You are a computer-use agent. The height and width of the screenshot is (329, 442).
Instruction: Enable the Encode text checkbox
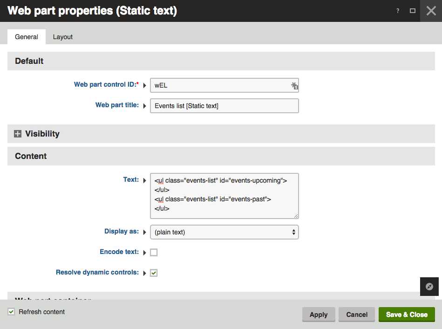click(x=154, y=253)
